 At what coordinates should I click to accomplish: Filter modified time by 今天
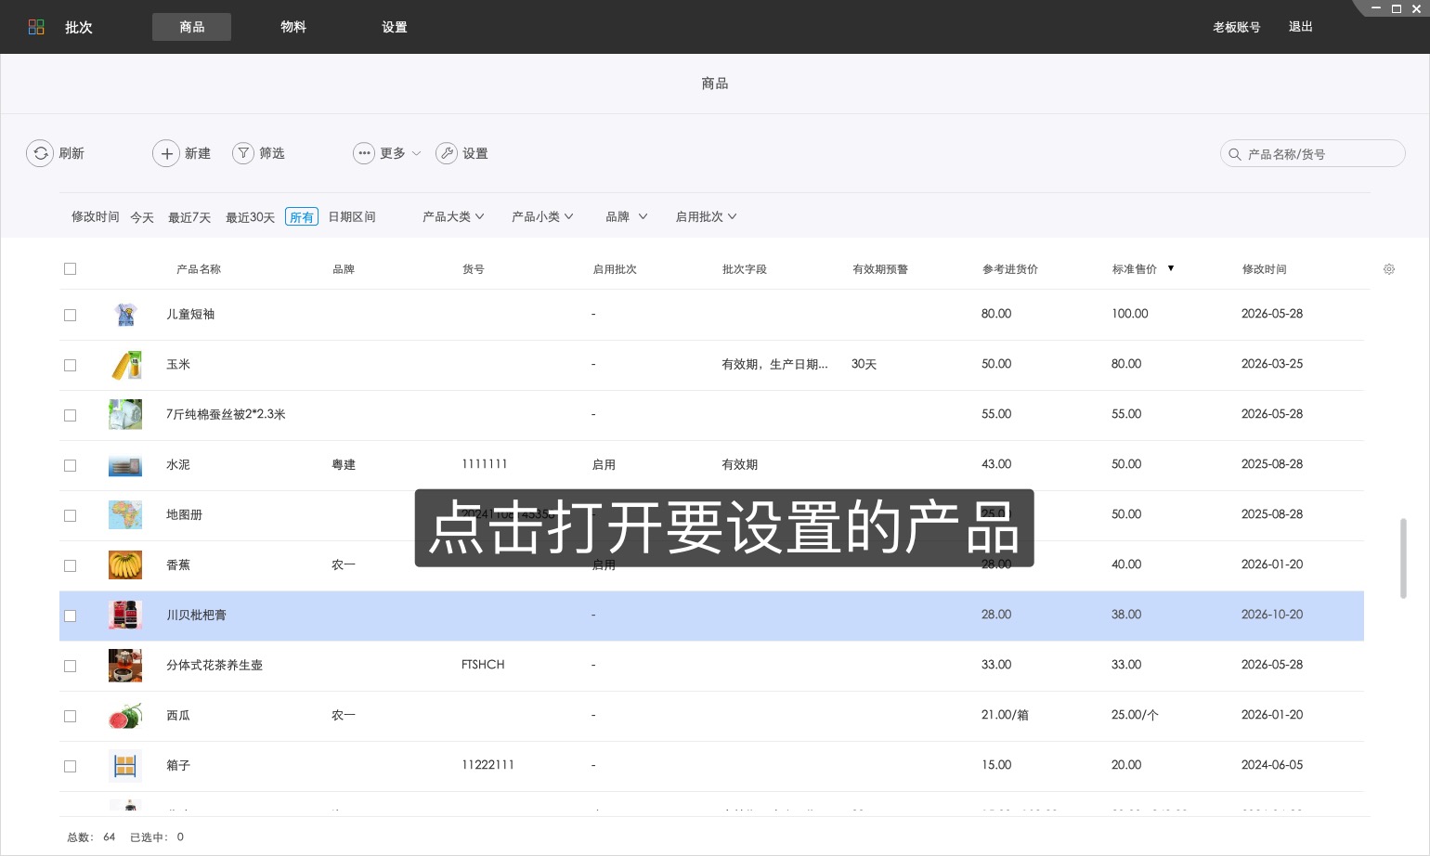[x=142, y=217]
